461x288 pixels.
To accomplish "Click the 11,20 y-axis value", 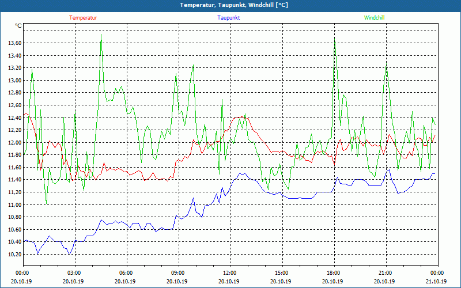I will [x=15, y=192].
